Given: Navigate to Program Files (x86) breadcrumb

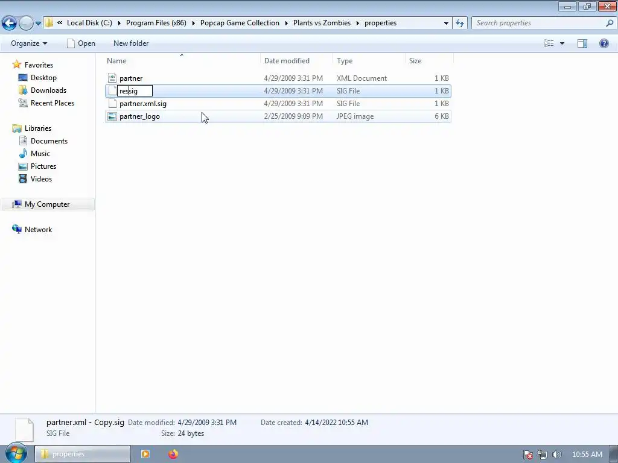Looking at the screenshot, I should [156, 23].
